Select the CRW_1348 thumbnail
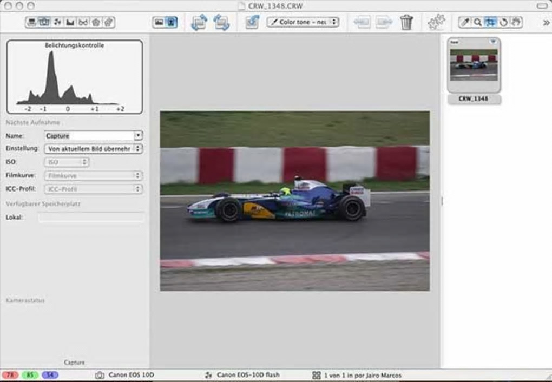The image size is (552, 382). [474, 65]
